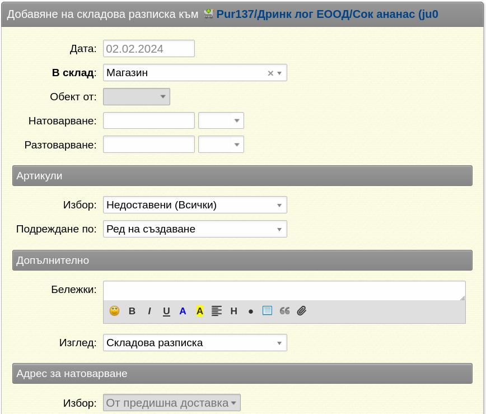Click the Разтоварване date field
The width and height of the screenshot is (486, 414).
click(149, 145)
